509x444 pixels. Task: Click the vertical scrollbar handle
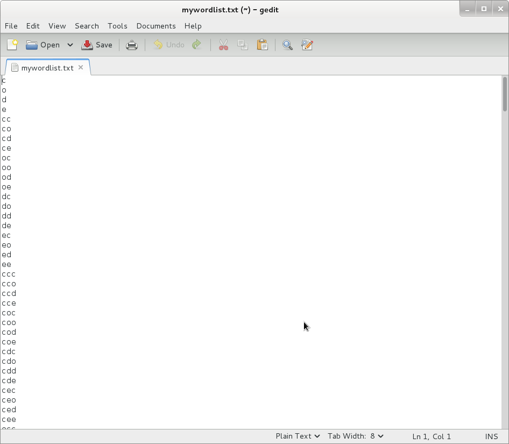505,94
